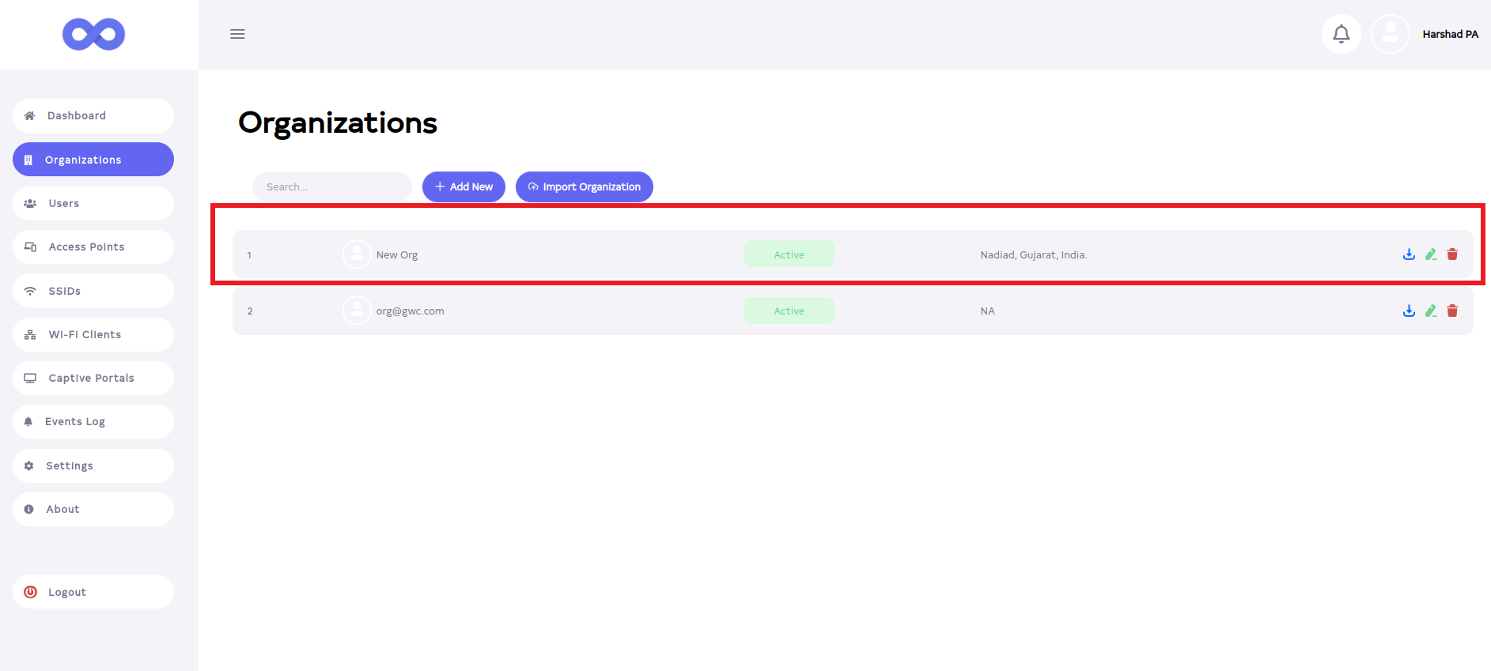Viewport: 1491px width, 671px height.
Task: Focus the organization Search field
Action: click(332, 187)
